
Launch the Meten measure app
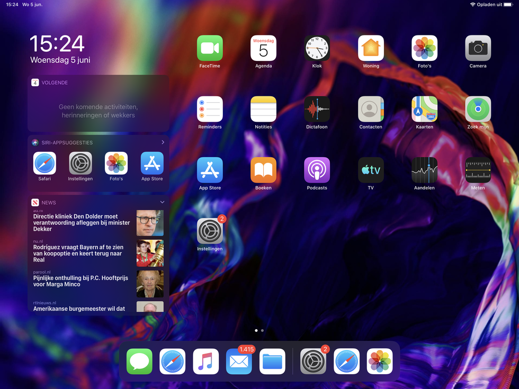pyautogui.click(x=478, y=170)
